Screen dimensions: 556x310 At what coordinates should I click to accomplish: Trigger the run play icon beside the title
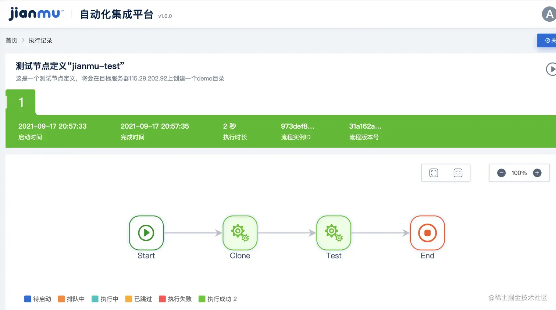[x=551, y=69]
